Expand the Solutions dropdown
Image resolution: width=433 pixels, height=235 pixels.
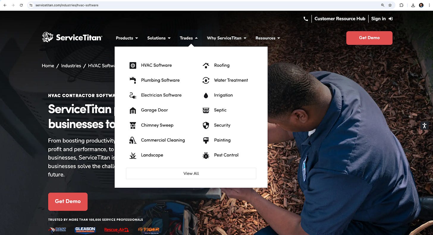(159, 38)
